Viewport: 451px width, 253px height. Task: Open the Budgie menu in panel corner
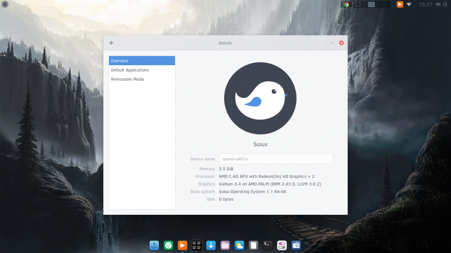coord(5,4)
